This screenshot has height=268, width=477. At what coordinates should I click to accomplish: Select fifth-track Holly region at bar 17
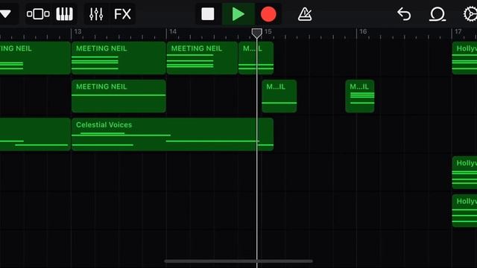tap(464, 211)
